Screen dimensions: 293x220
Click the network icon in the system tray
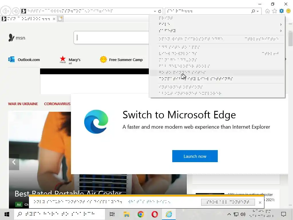236,214
